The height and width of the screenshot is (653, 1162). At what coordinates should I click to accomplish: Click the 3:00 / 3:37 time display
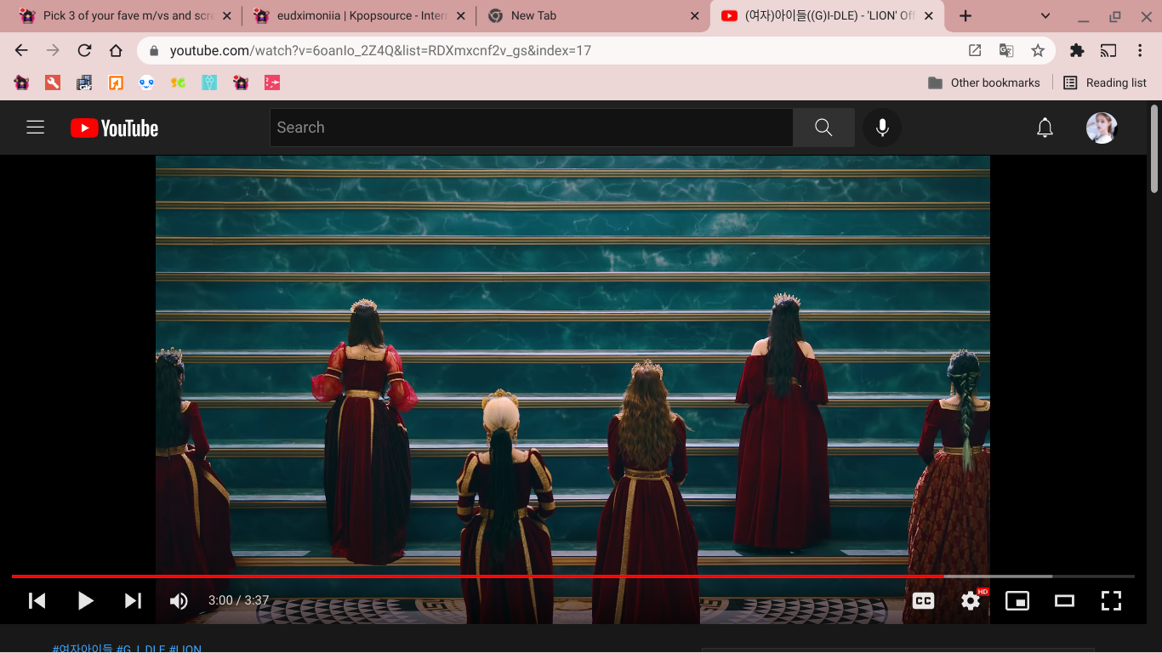point(238,600)
